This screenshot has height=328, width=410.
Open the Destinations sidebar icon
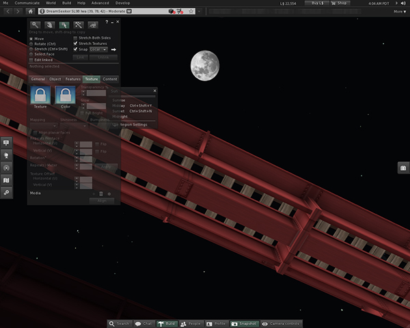(x=6, y=155)
